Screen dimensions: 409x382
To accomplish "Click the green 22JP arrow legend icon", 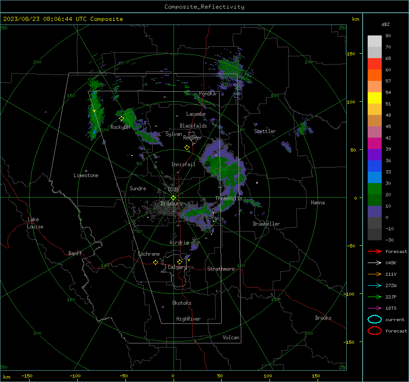I will (374, 297).
